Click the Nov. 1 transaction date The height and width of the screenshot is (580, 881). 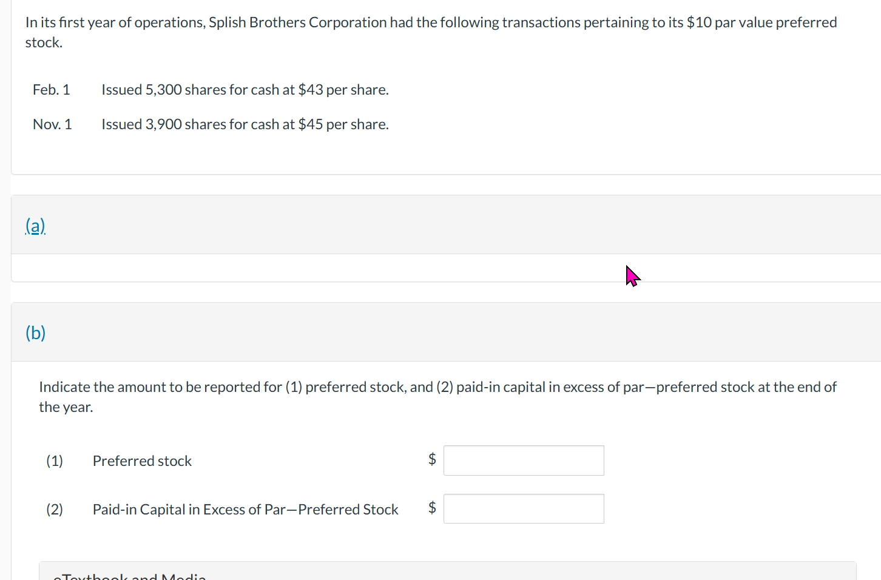[x=52, y=124]
